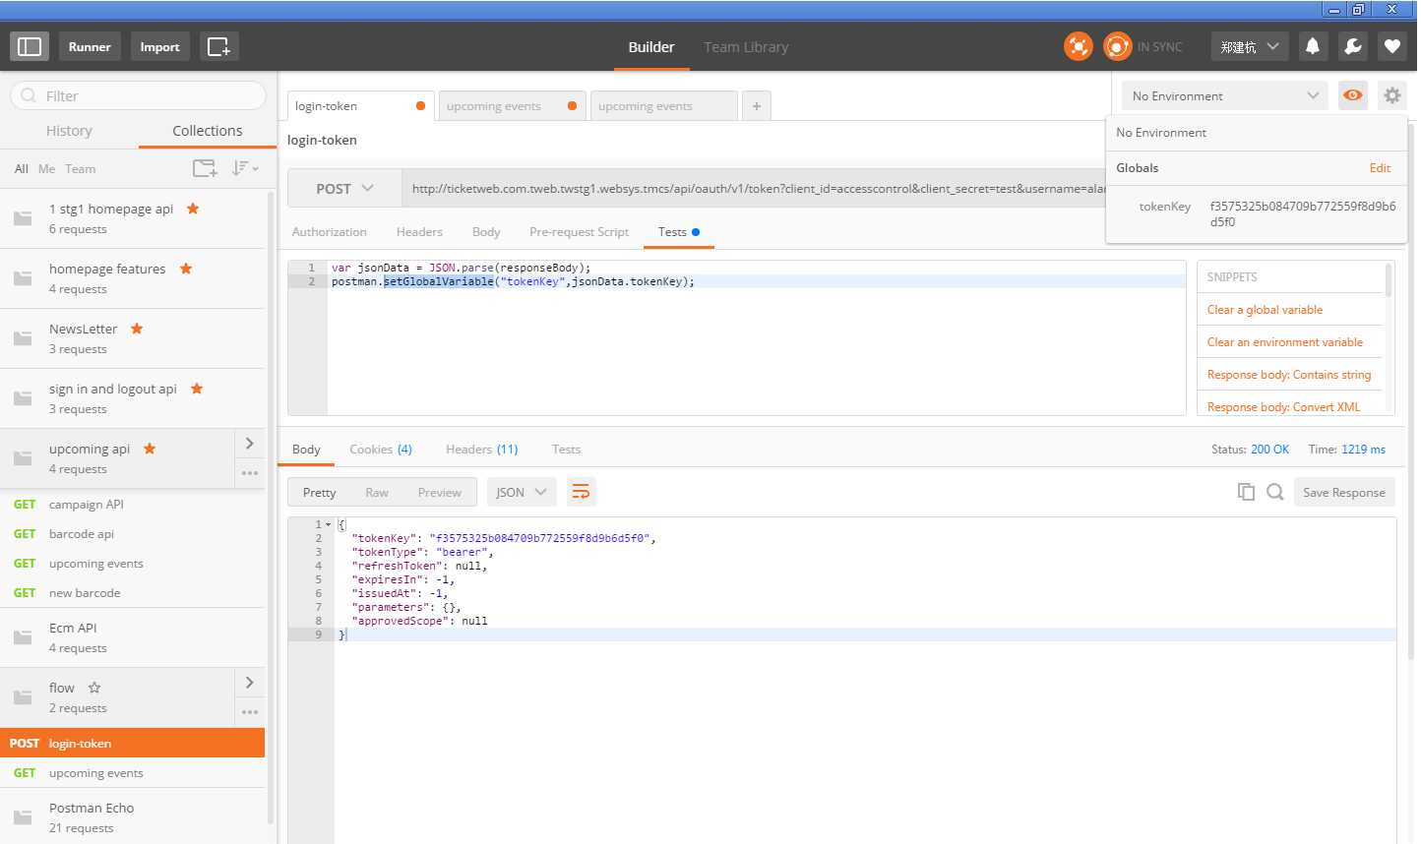Click the snippets panel scrollbar
Viewport: 1421px width, 844px height.
[1388, 279]
